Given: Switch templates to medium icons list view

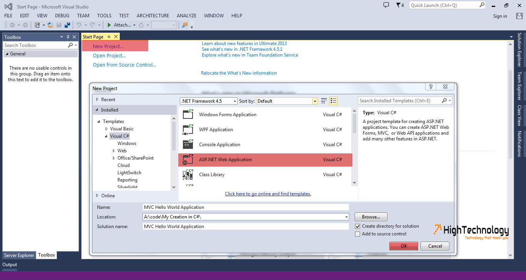Looking at the screenshot, I should 333,101.
